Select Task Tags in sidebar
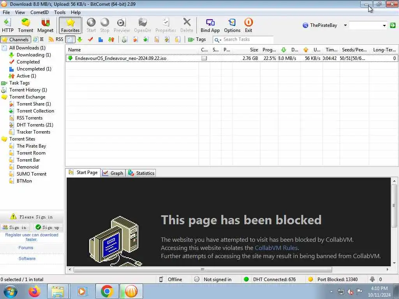 pyautogui.click(x=19, y=83)
